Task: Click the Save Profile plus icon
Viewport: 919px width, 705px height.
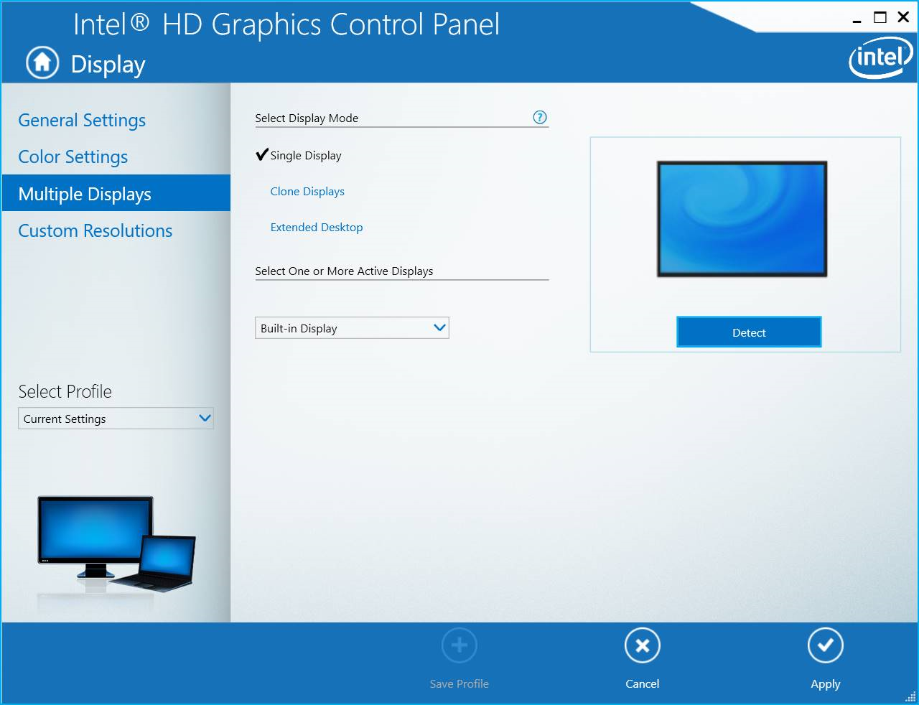Action: 459,645
